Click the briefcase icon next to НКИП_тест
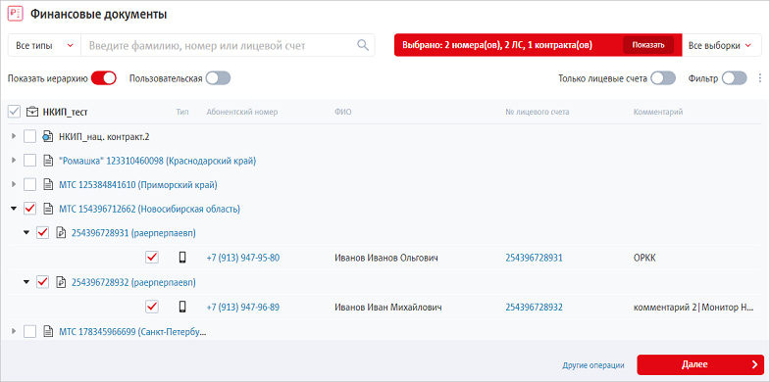The height and width of the screenshot is (382, 770). click(x=32, y=112)
